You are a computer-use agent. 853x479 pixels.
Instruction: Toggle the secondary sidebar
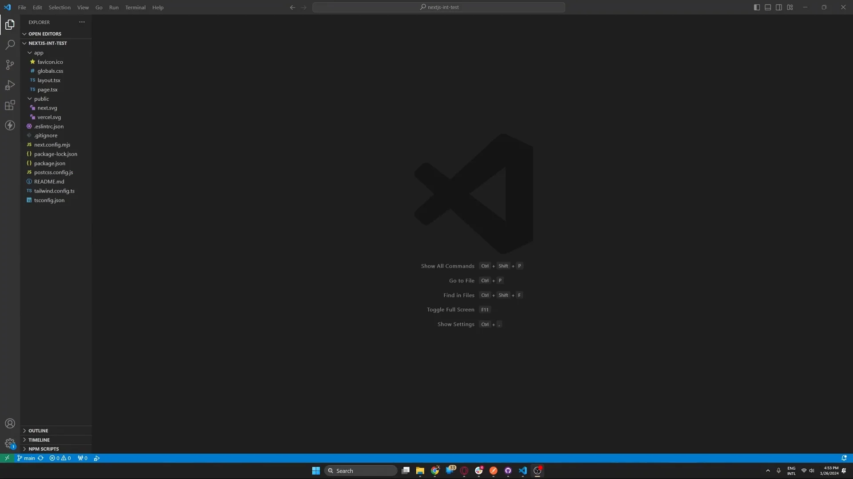tap(779, 7)
